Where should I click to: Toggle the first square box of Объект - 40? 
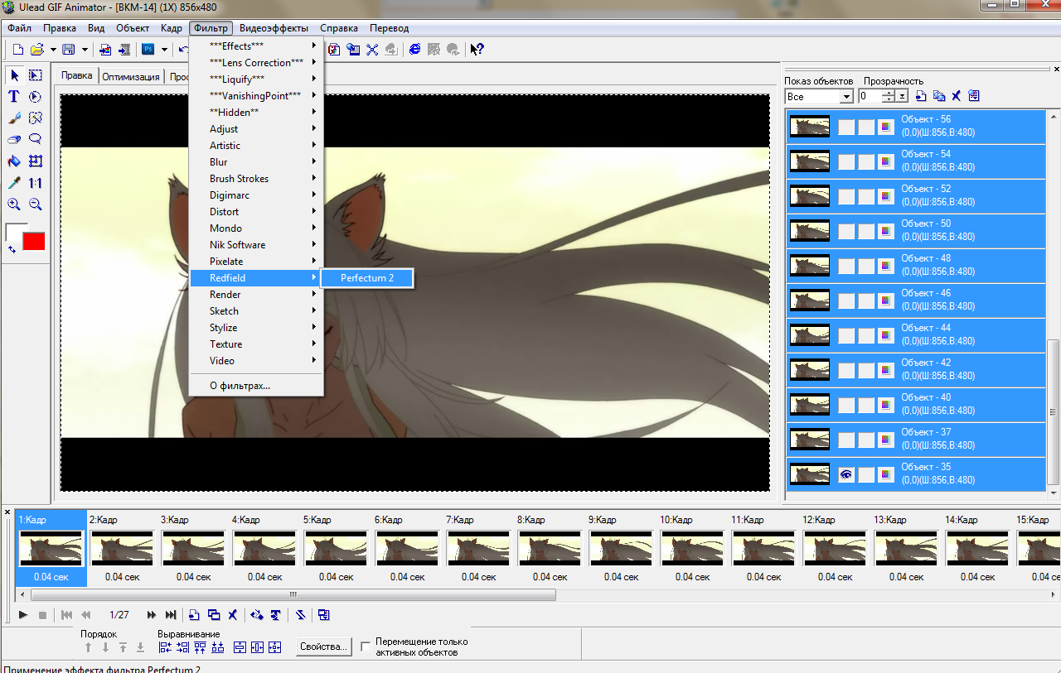click(846, 405)
